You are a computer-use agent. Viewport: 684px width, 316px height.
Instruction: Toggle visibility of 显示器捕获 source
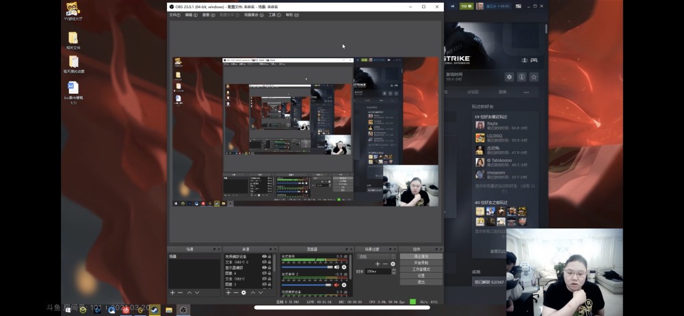(x=264, y=267)
